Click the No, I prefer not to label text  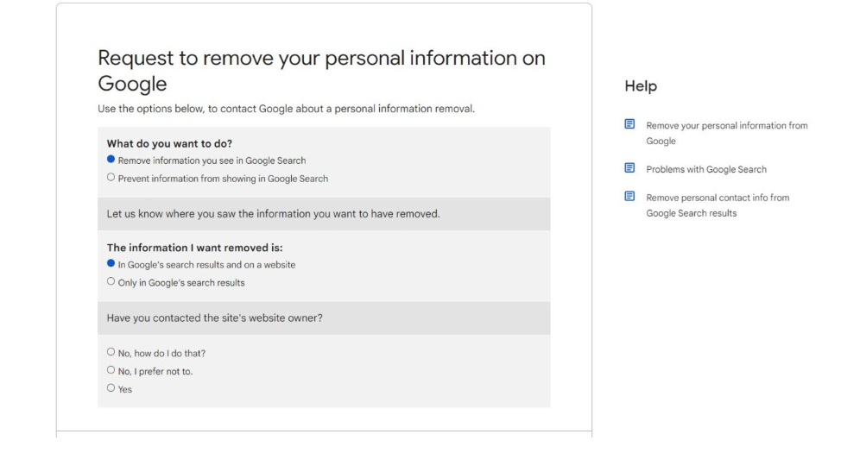coord(155,372)
